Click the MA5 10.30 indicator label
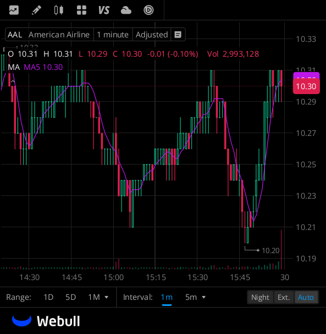The width and height of the screenshot is (326, 334). 43,67
